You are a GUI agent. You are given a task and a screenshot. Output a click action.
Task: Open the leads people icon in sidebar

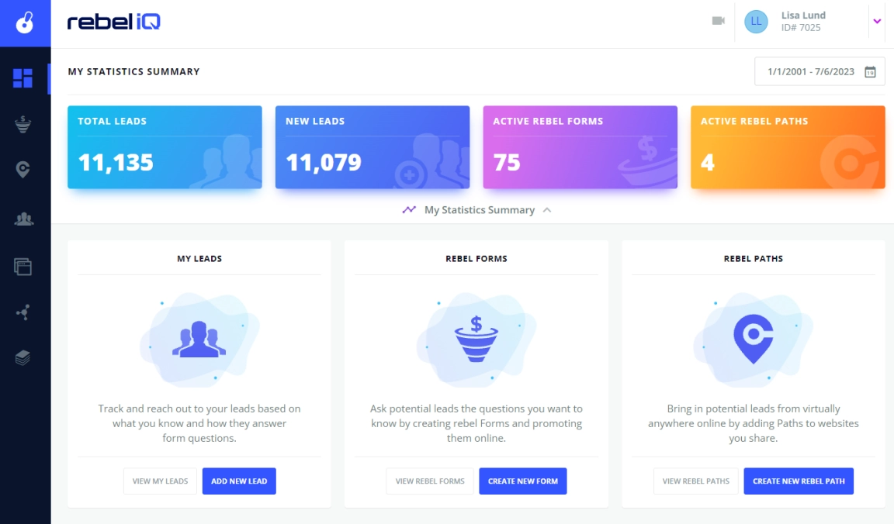(x=23, y=219)
